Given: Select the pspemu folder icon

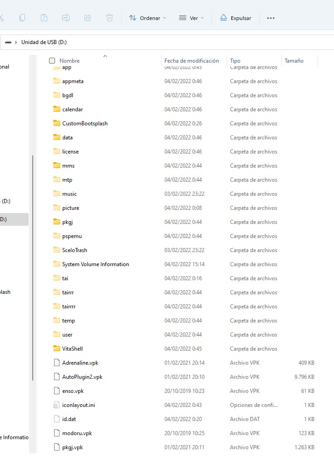Looking at the screenshot, I should pyautogui.click(x=56, y=236).
